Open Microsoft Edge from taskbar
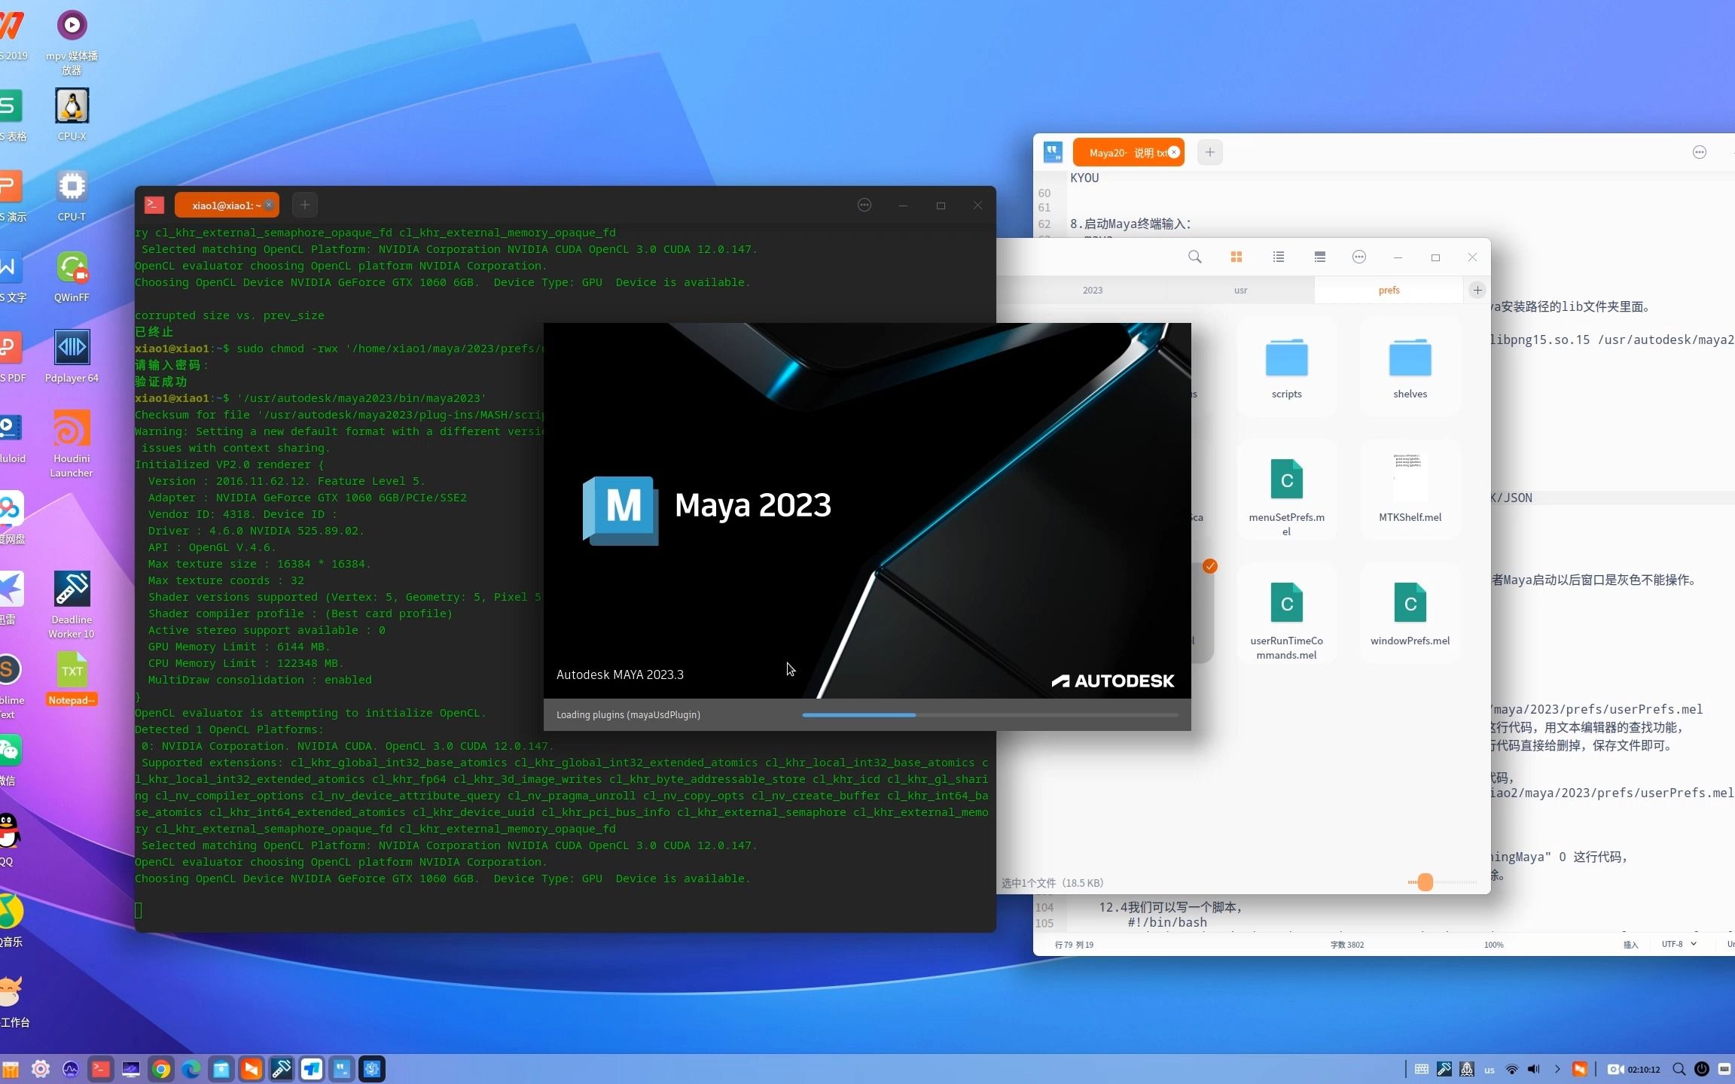This screenshot has width=1735, height=1084. [191, 1069]
